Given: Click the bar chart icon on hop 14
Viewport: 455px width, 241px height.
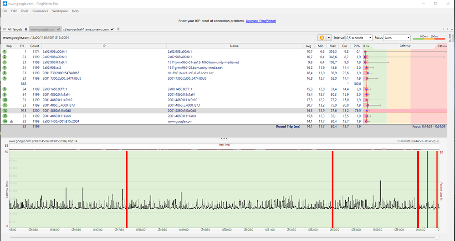Looking at the screenshot, I should click(x=11, y=122).
